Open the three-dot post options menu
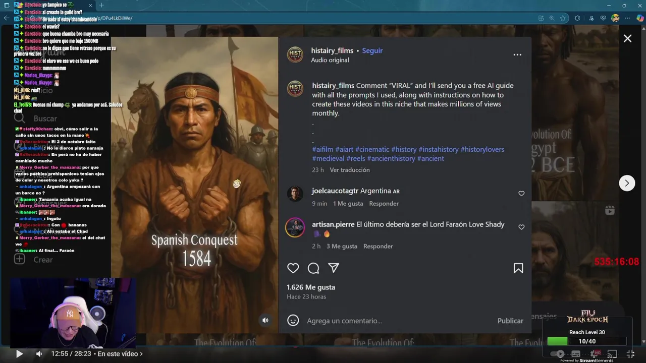This screenshot has height=363, width=646. click(x=517, y=54)
